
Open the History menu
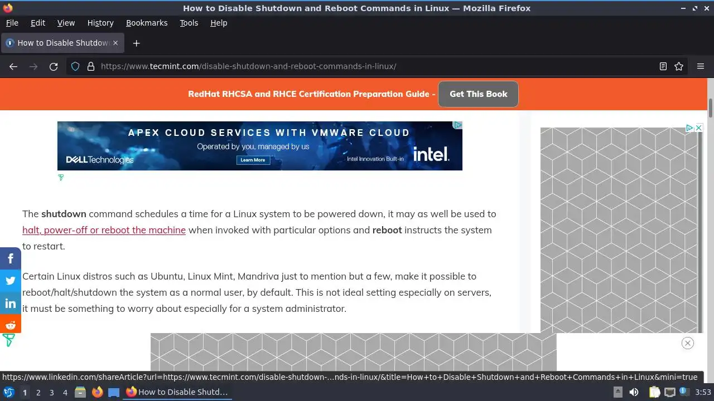pos(100,23)
